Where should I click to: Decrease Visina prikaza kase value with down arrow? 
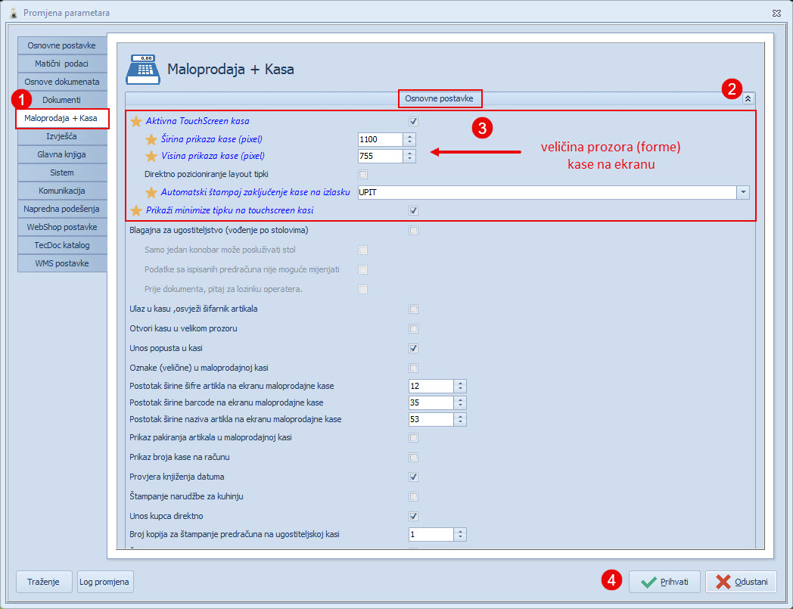pos(410,160)
